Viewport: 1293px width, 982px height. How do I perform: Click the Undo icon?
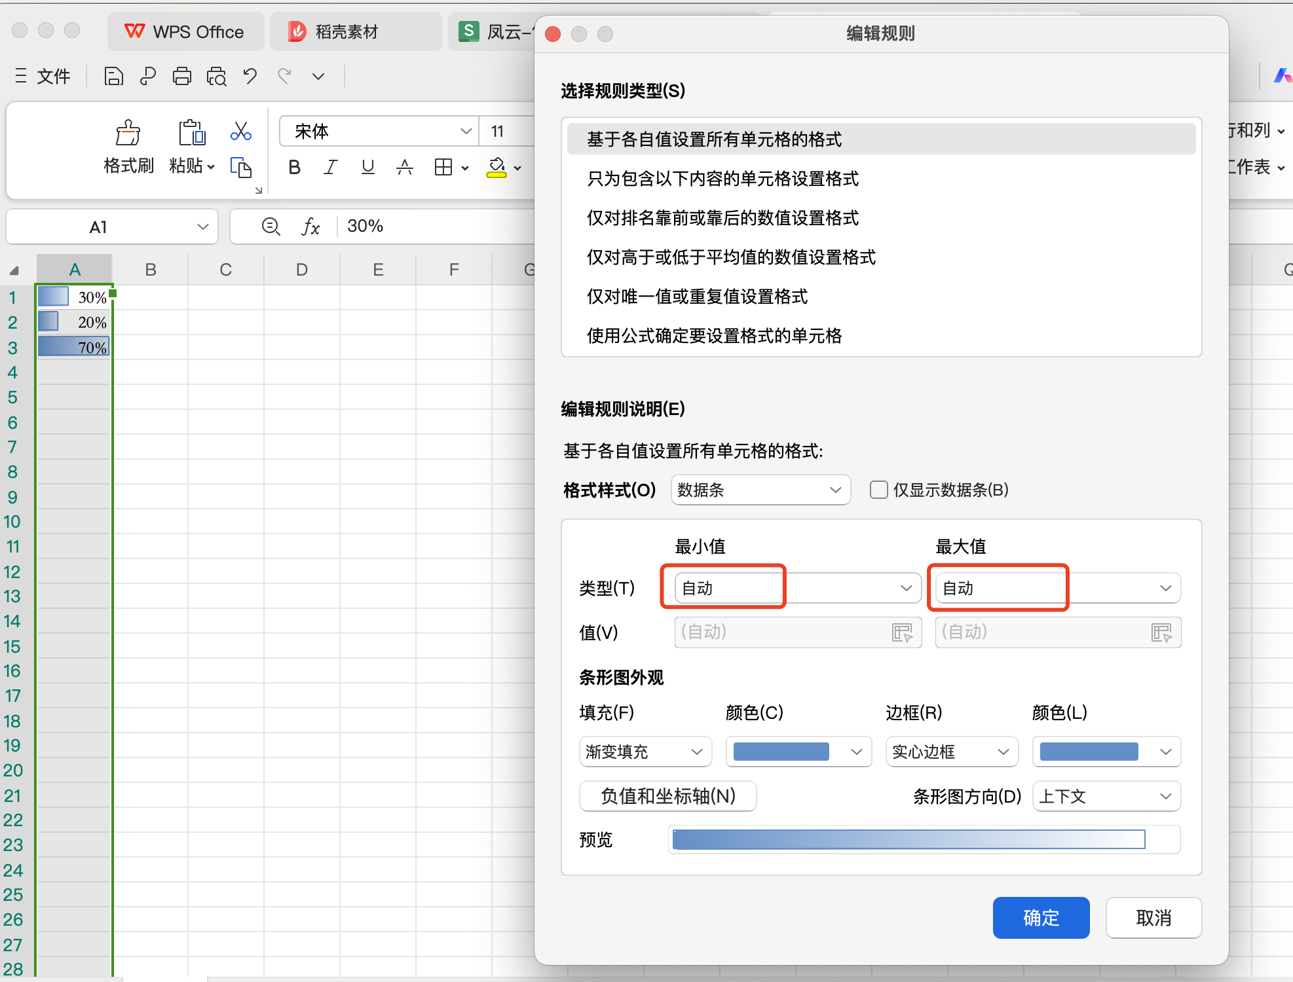click(x=250, y=76)
